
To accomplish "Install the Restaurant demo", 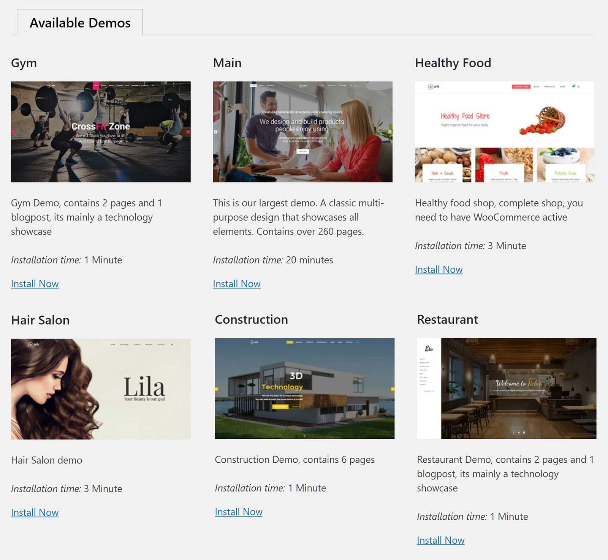I will coord(440,540).
